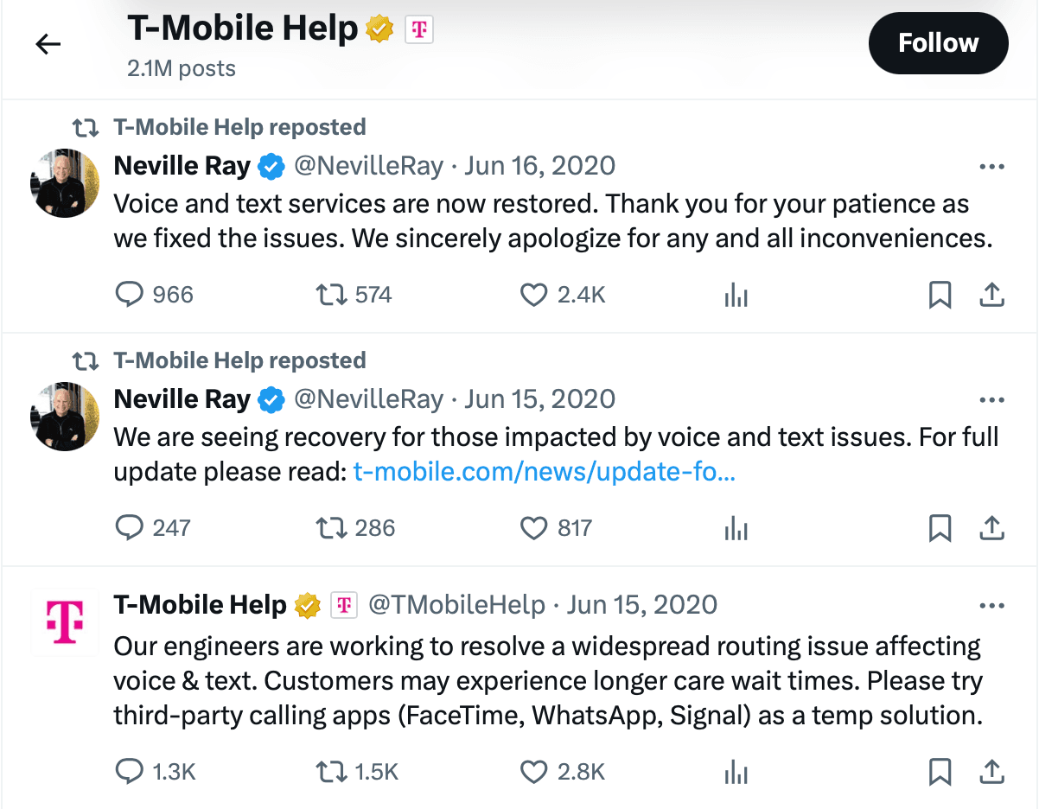Like T-Mobile Help's routing issue post

(533, 772)
